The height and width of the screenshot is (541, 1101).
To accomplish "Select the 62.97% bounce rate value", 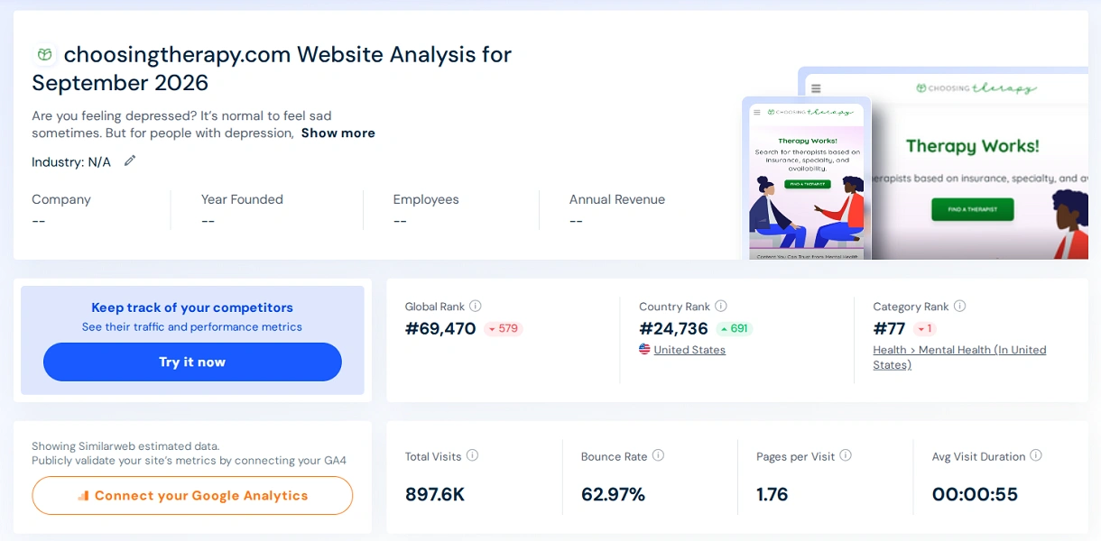I will [x=613, y=494].
